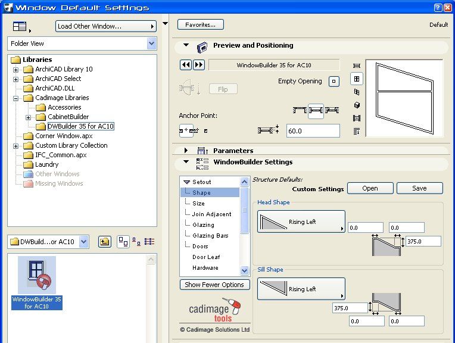Select the Accessories folder

(x=58, y=107)
